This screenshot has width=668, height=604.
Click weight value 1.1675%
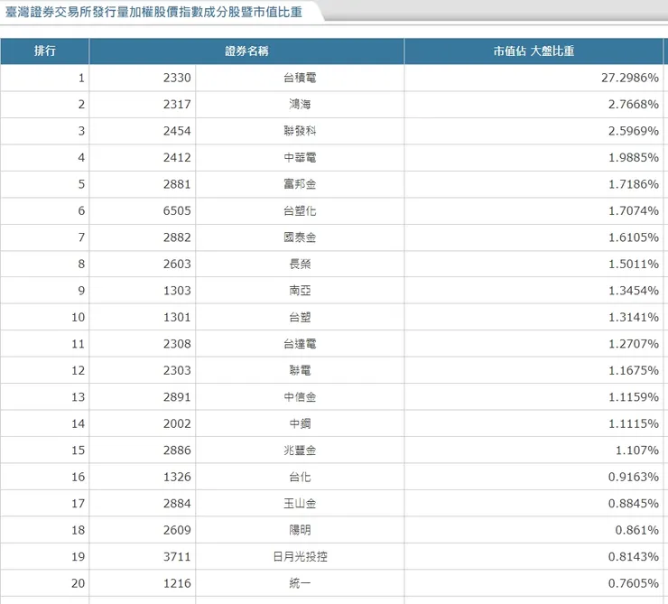coord(633,370)
